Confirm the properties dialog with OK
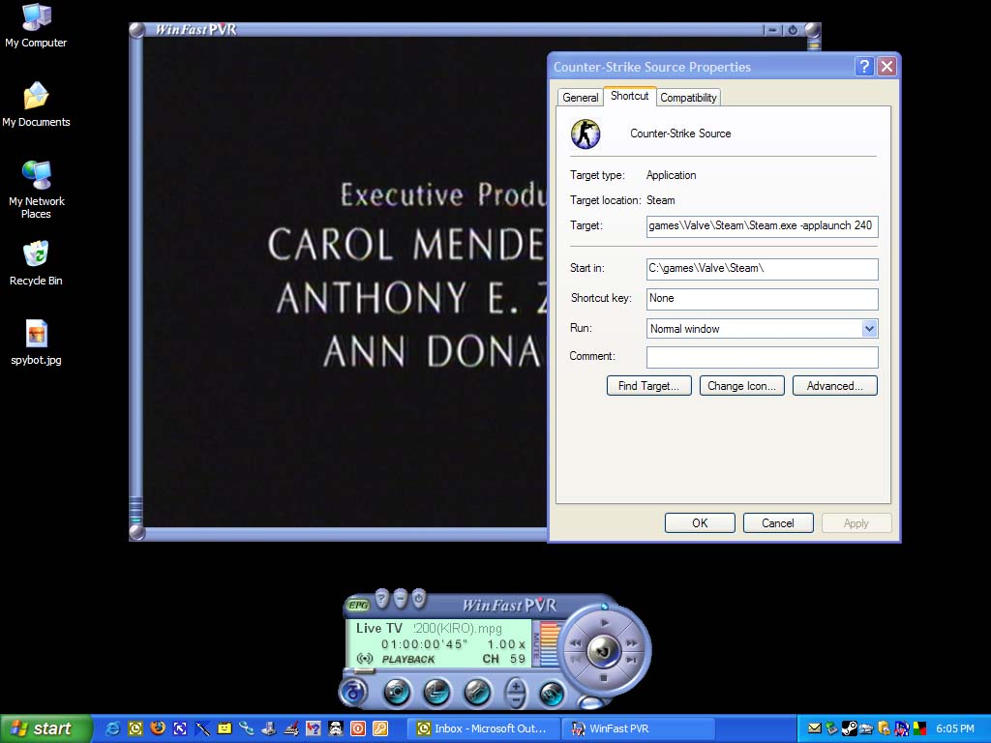Viewport: 991px width, 743px height. click(700, 523)
